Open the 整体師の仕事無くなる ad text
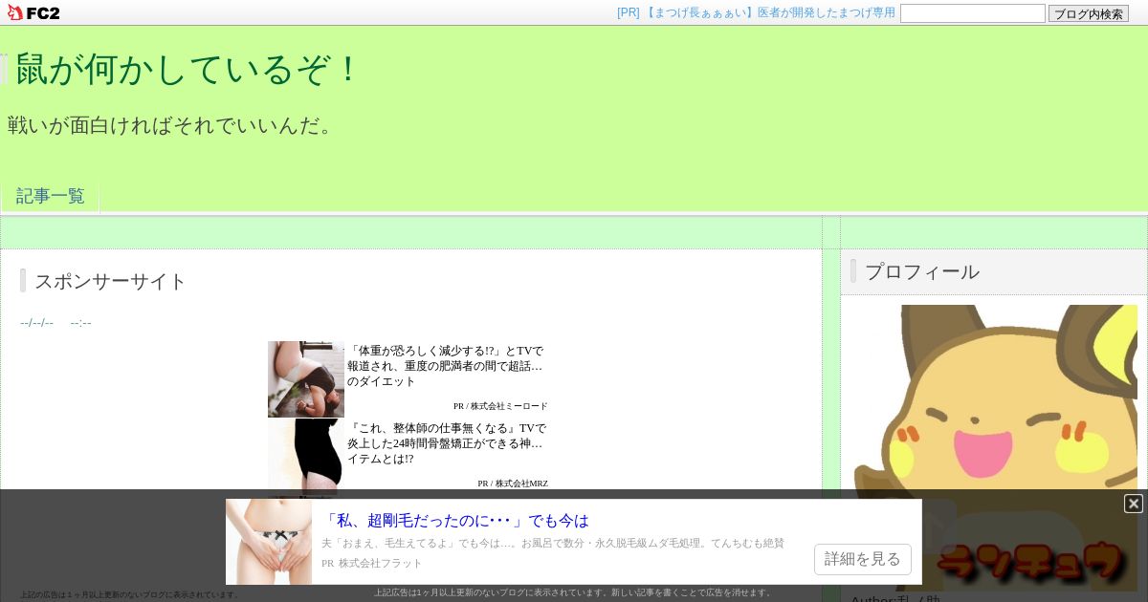 pyautogui.click(x=446, y=443)
